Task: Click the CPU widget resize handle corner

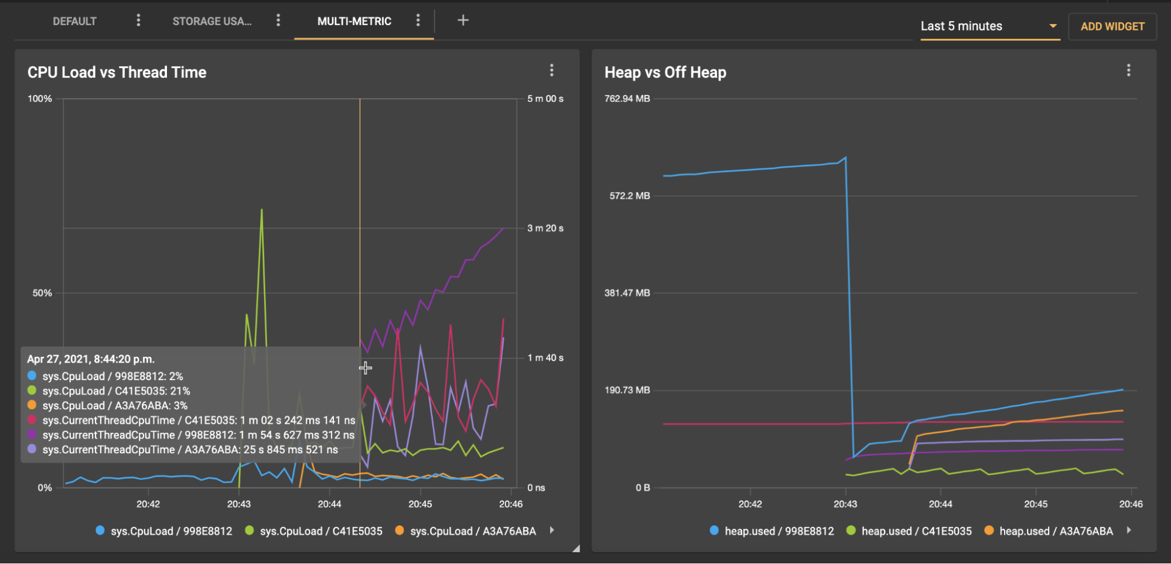Action: 576,548
